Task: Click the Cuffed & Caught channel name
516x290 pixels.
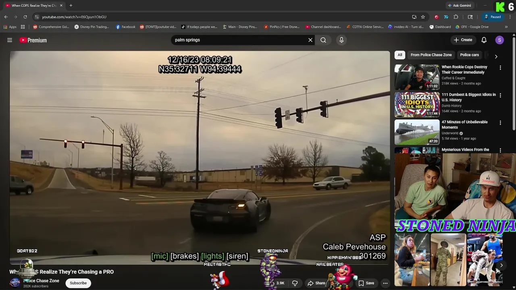Action: click(454, 78)
